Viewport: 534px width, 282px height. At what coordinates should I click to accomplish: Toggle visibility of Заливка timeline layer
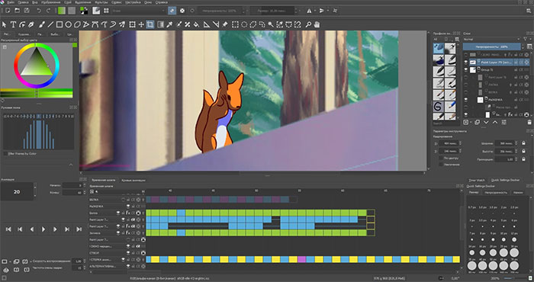117,233
